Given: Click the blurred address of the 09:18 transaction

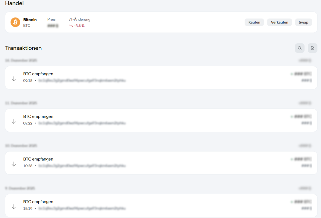Looking at the screenshot, I should [82, 80].
